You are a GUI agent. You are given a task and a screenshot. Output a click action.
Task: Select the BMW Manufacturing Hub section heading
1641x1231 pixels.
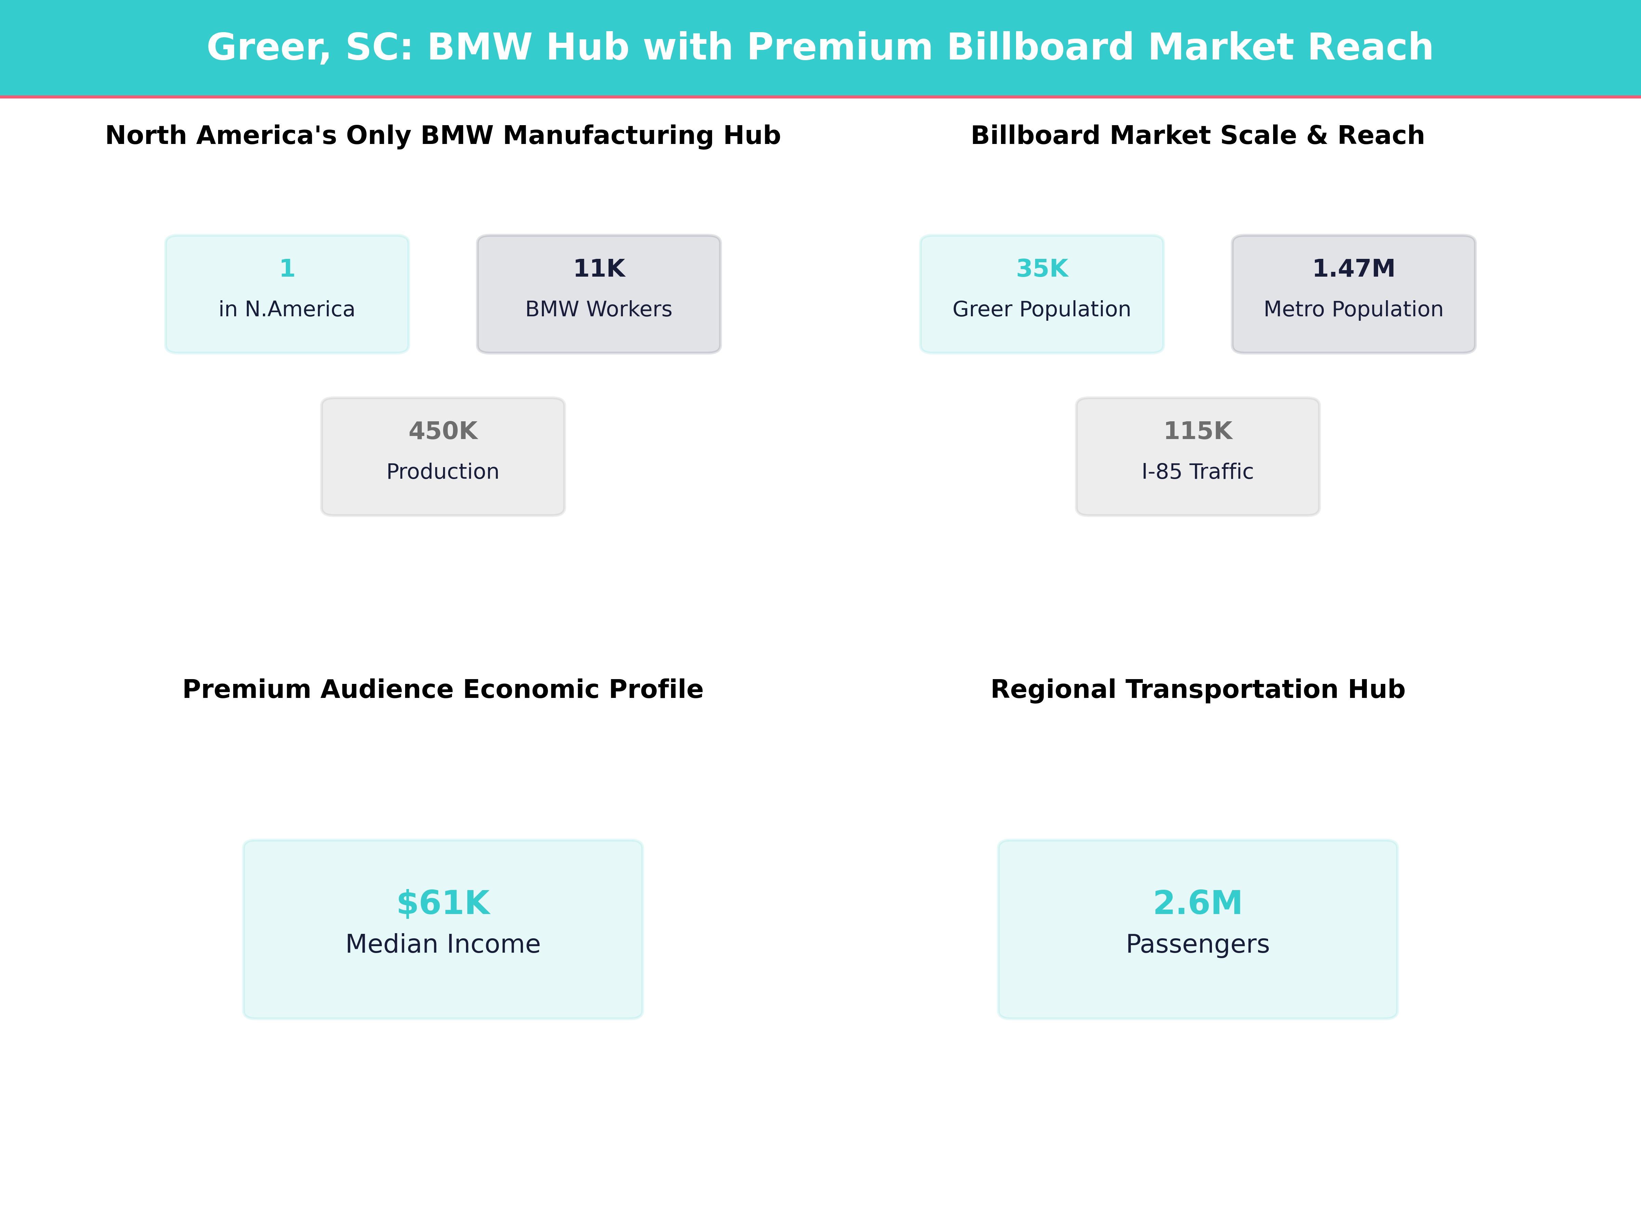point(443,135)
